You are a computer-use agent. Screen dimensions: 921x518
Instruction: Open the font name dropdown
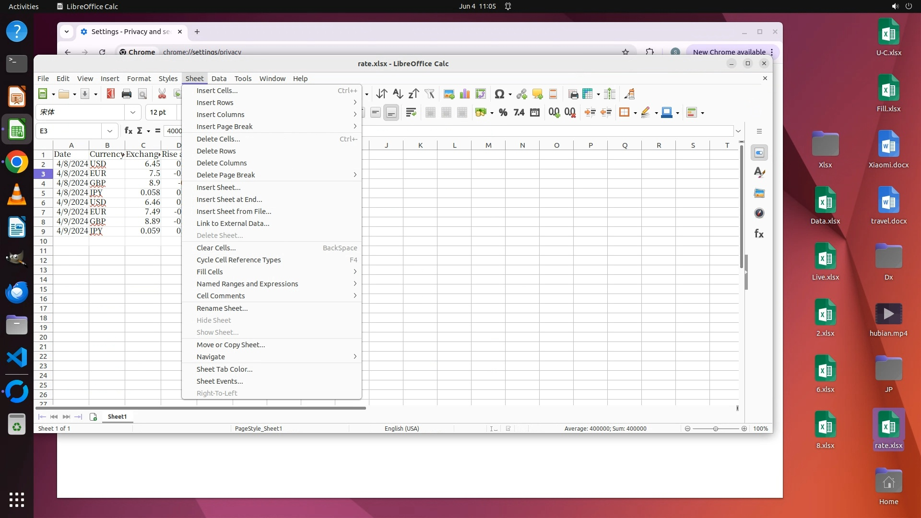(133, 112)
